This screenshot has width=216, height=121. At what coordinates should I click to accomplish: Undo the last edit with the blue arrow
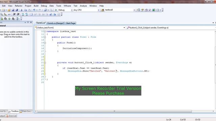[x=34, y=10]
